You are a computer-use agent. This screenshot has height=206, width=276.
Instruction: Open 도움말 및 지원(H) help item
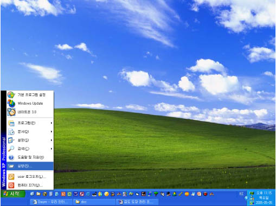point(30,157)
